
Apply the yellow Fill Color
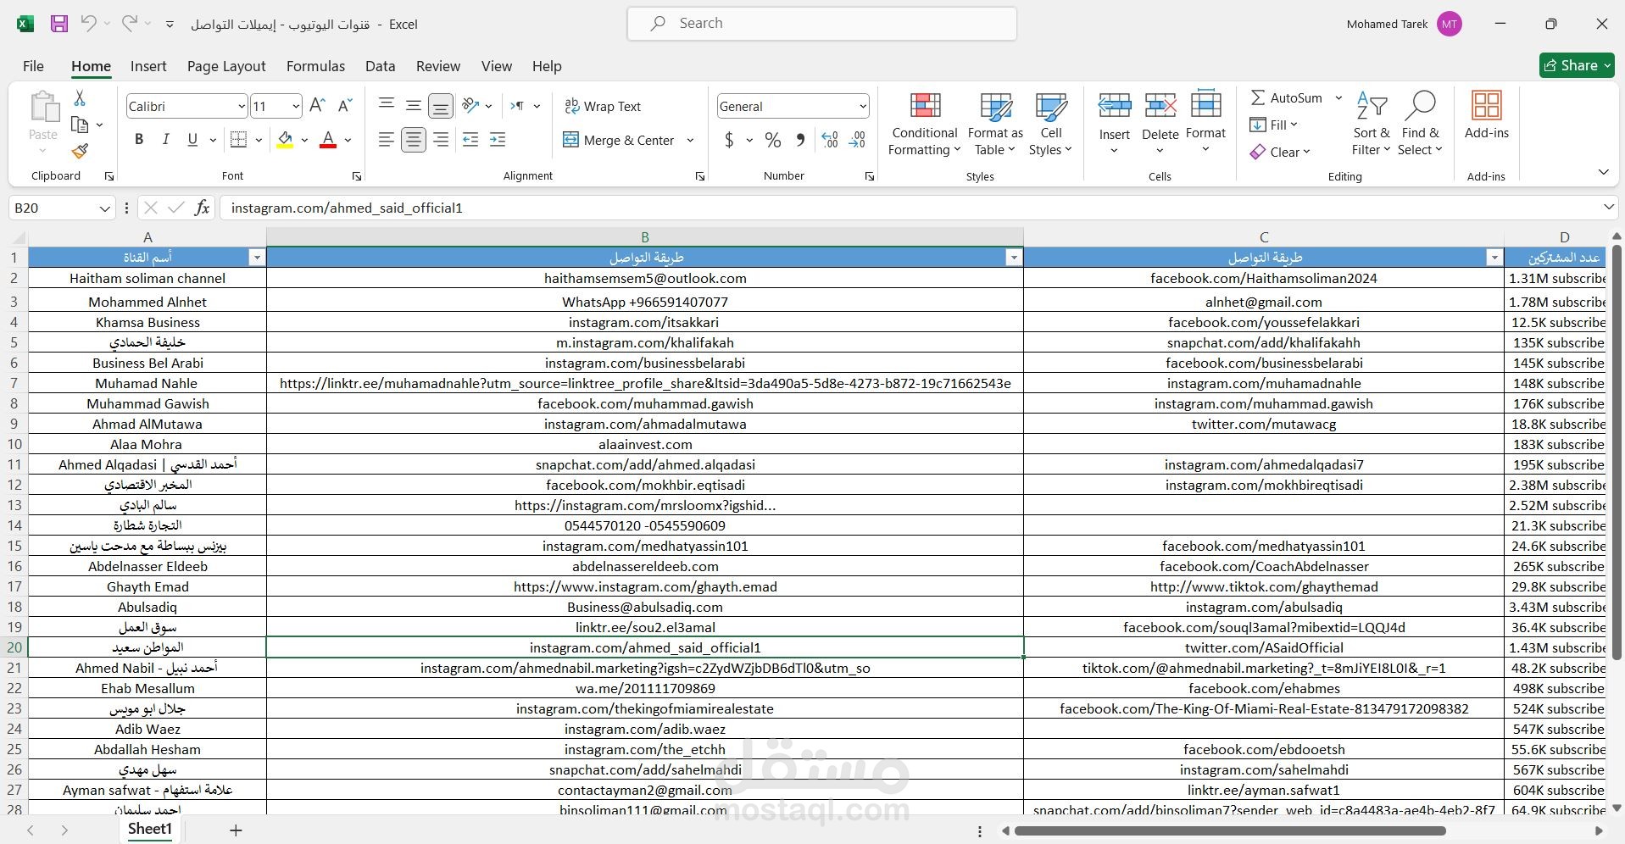(x=285, y=140)
